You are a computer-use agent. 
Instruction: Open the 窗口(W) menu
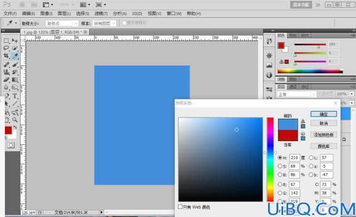[174, 13]
